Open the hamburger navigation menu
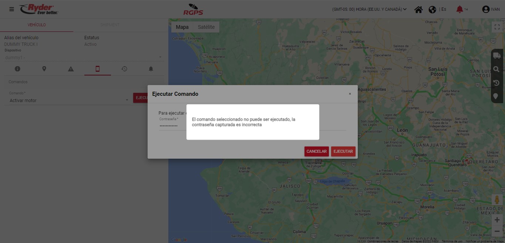 [12, 9]
